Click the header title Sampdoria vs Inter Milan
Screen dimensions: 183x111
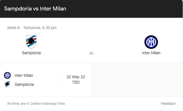pyautogui.click(x=35, y=9)
